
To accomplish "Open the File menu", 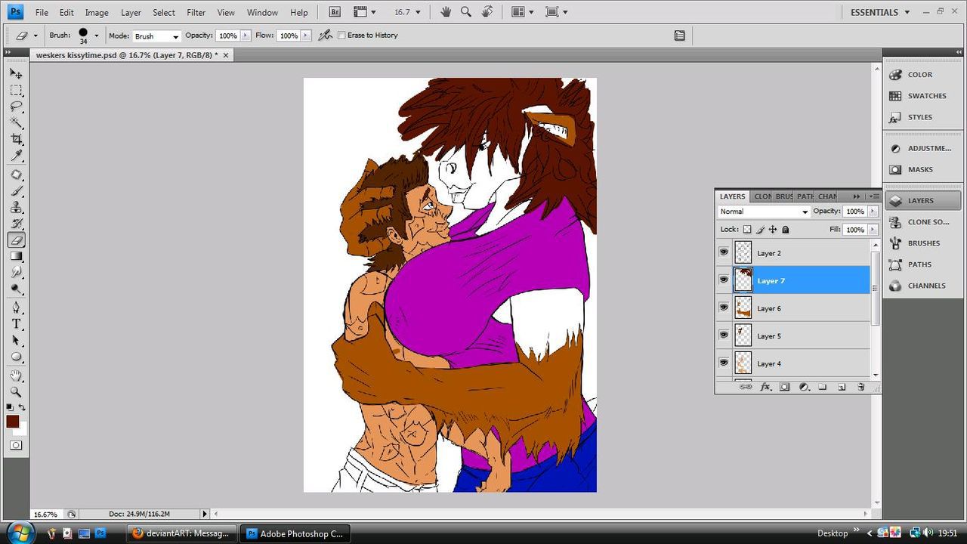I will 42,12.
